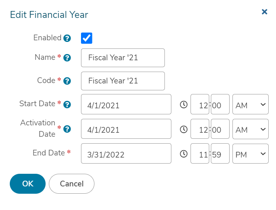Image resolution: width=276 pixels, height=210 pixels.
Task: Click the End Date field showing 3/31/2022
Action: coord(126,153)
